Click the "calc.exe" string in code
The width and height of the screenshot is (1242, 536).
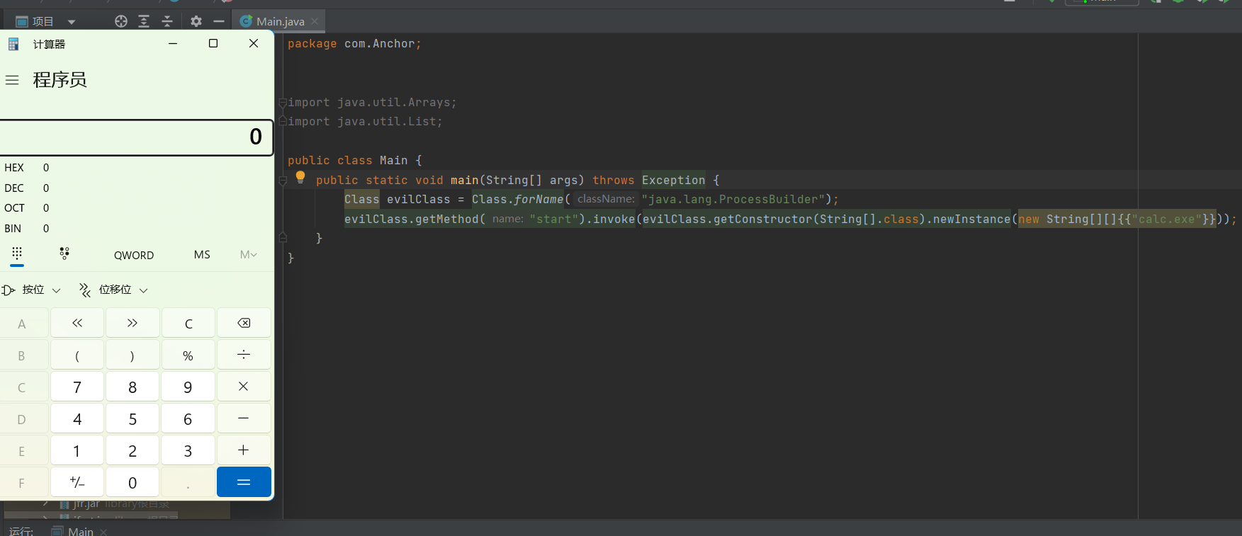pyautogui.click(x=1166, y=219)
